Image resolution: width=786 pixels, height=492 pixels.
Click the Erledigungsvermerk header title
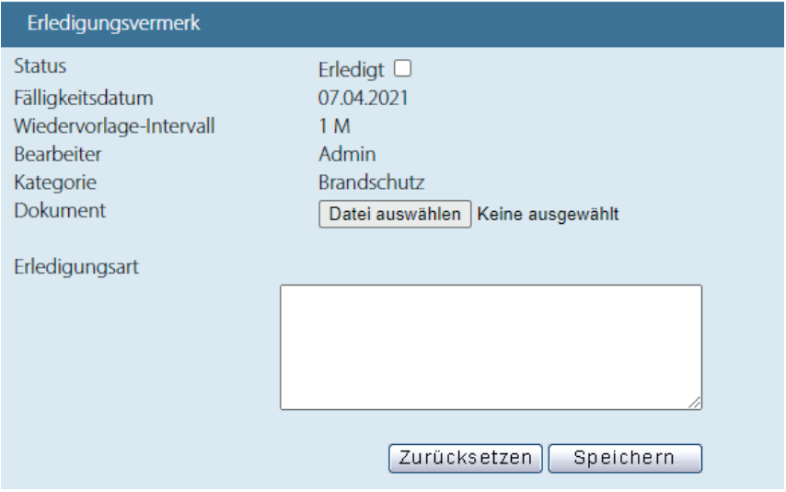115,23
